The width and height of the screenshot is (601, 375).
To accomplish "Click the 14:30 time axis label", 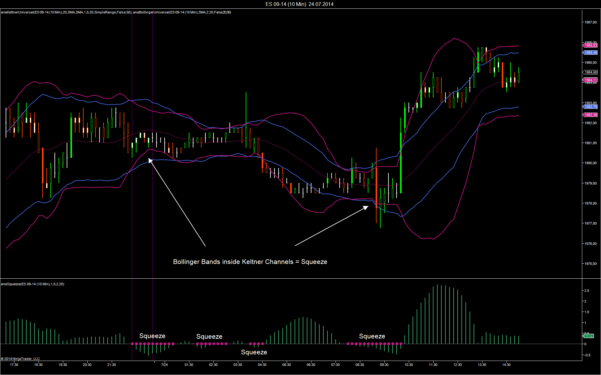I will [506, 365].
